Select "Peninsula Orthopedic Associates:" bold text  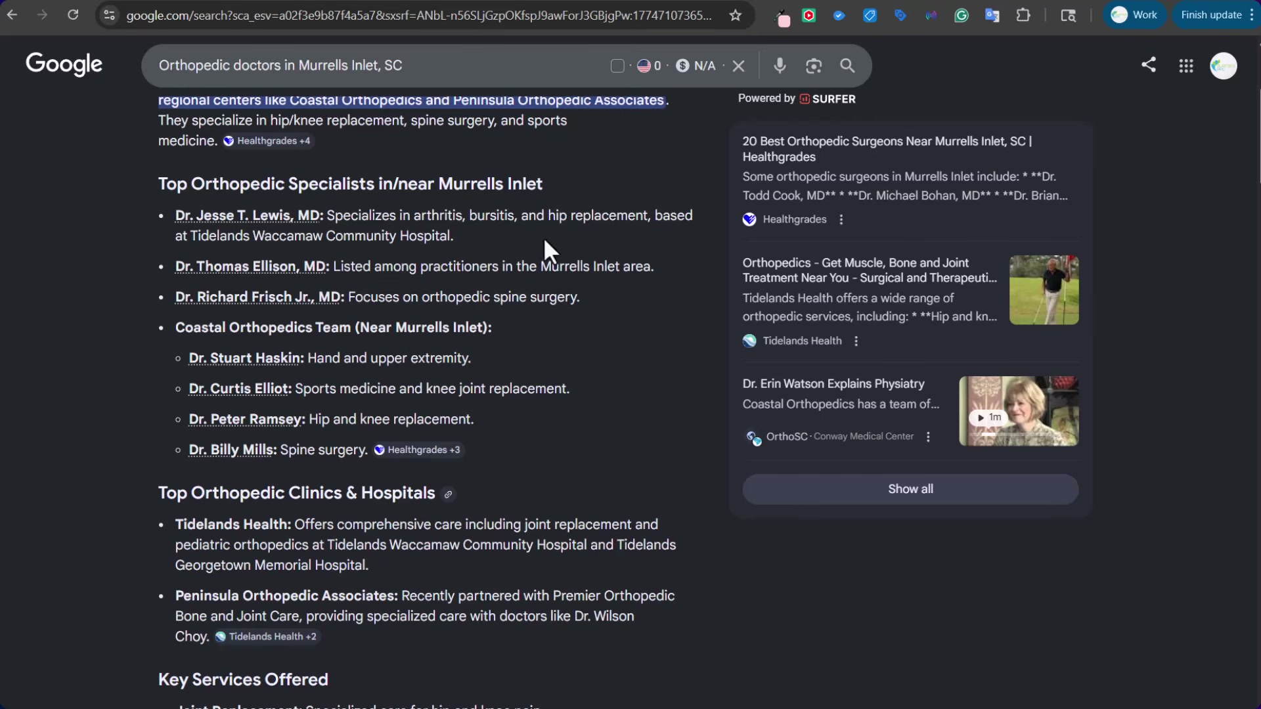coord(286,596)
